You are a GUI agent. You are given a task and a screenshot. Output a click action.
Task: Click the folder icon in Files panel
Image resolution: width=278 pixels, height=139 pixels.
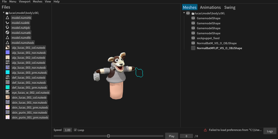7,13
